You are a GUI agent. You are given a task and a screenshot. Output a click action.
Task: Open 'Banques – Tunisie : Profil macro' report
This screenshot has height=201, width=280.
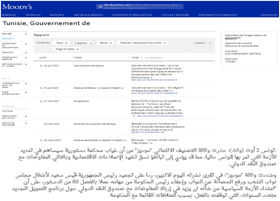click(155, 141)
